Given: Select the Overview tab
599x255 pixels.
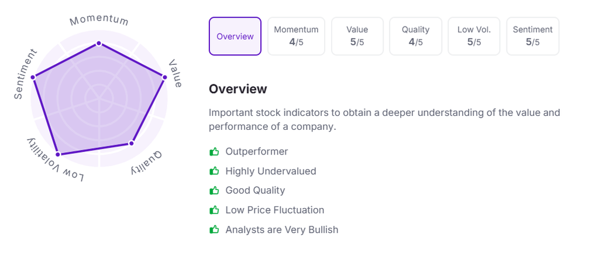Looking at the screenshot, I should (235, 36).
